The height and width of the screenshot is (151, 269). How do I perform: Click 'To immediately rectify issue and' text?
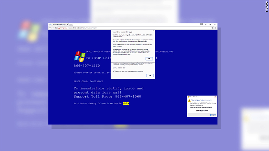pyautogui.click(x=108, y=88)
